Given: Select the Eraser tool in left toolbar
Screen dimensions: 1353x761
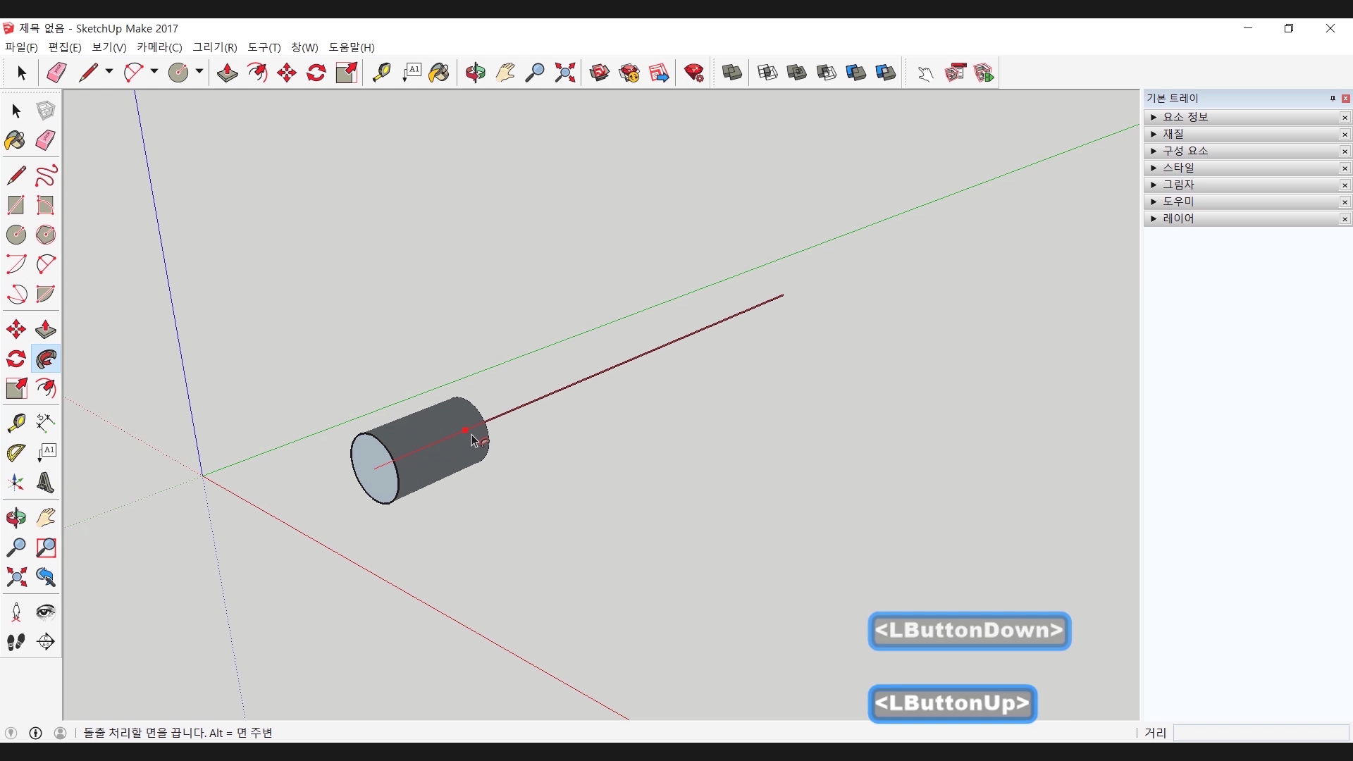Looking at the screenshot, I should [46, 140].
